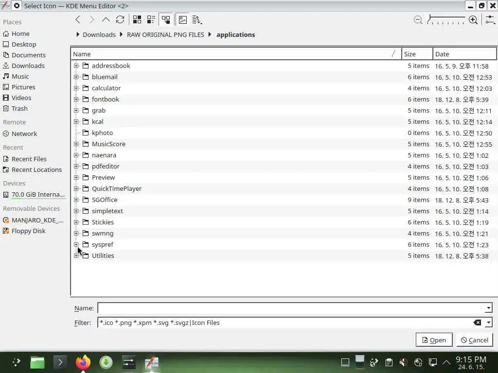Click the Open button
The height and width of the screenshot is (373, 498).
pyautogui.click(x=434, y=340)
